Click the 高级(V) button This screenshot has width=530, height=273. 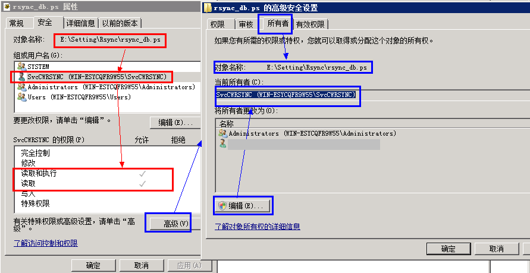[x=175, y=223]
